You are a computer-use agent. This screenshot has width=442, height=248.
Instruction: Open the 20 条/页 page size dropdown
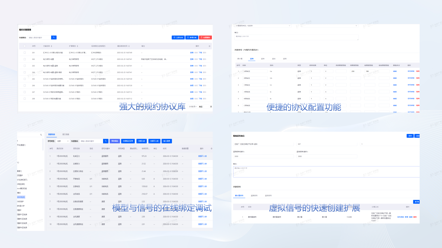click(x=193, y=107)
